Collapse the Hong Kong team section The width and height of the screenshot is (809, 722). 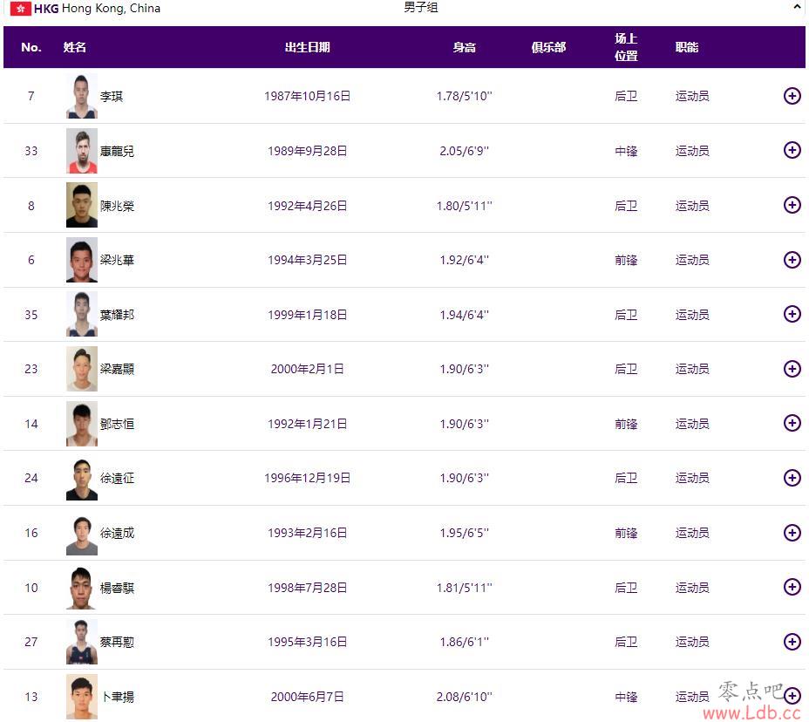(797, 7)
